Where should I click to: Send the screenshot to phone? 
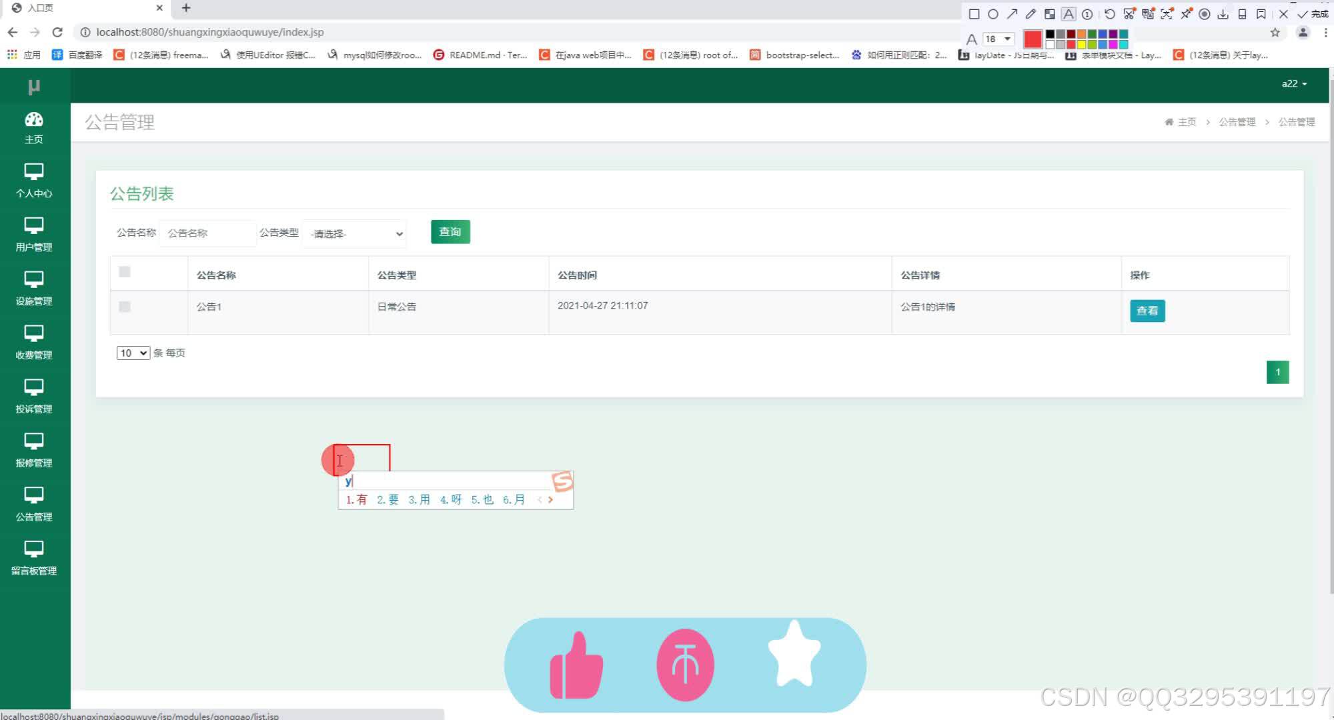(1242, 14)
